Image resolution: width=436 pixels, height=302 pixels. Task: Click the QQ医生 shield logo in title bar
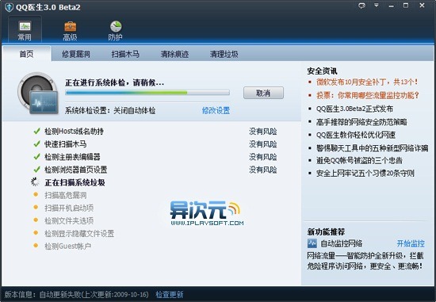click(10, 7)
